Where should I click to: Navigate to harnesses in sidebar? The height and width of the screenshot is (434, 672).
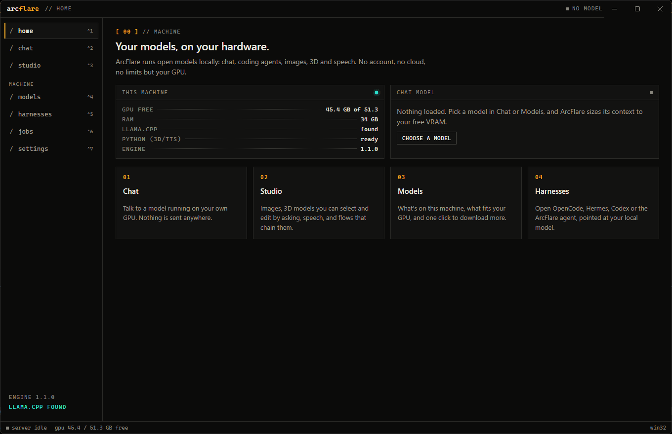pos(51,114)
